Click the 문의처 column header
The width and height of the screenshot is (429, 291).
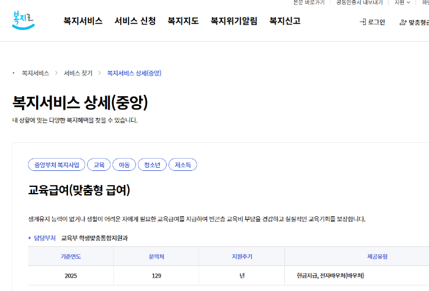[156, 257]
